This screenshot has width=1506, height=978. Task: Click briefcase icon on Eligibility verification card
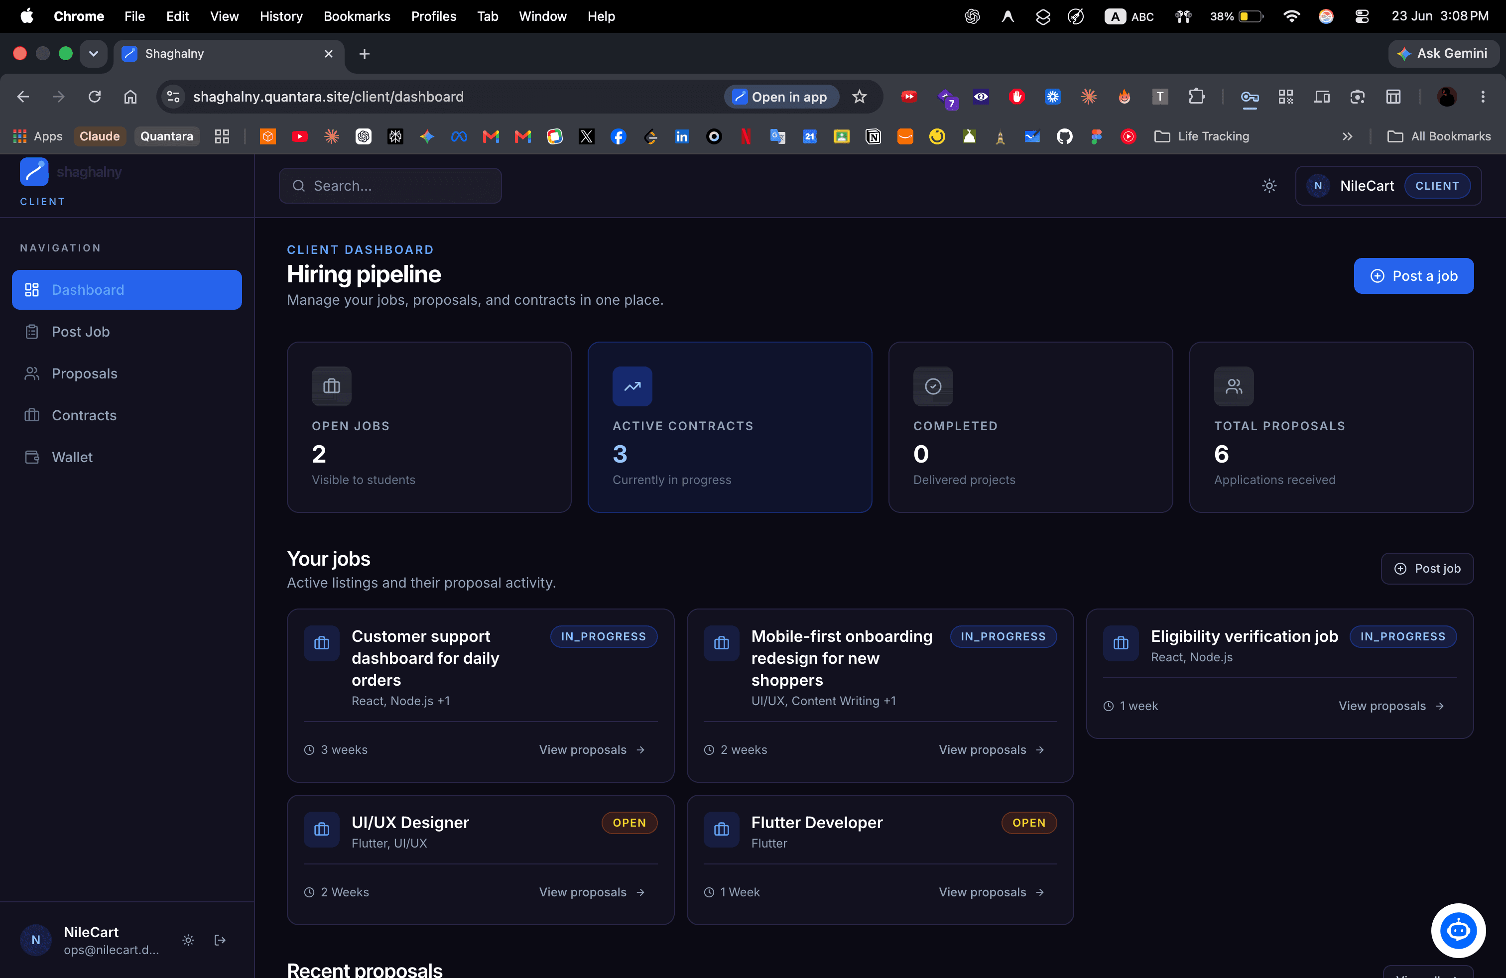tap(1121, 643)
